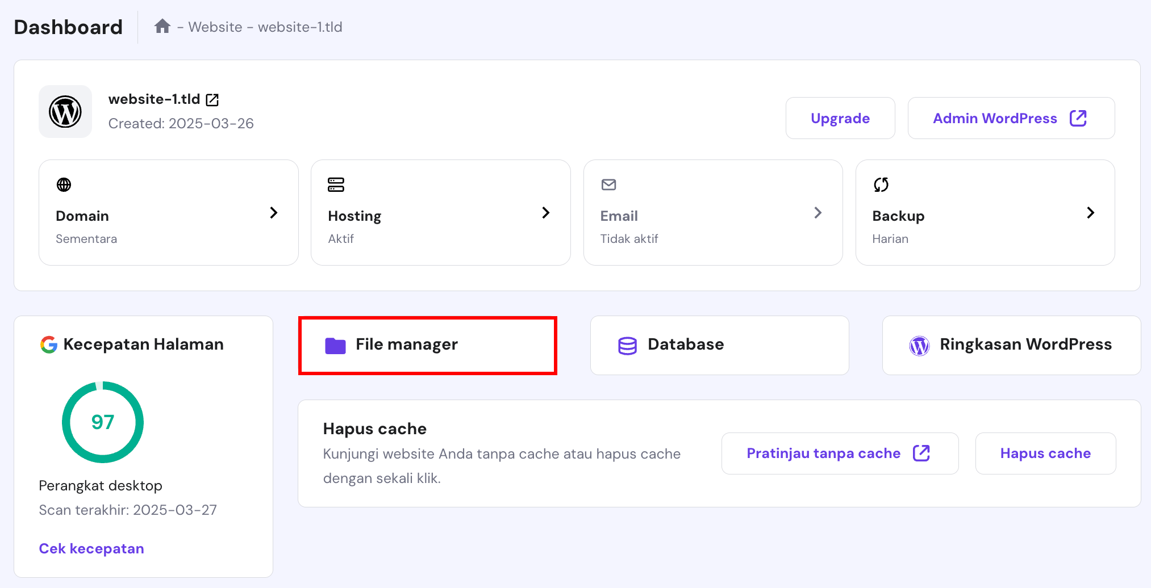
Task: Click the home icon in the breadcrumb
Action: click(x=162, y=26)
